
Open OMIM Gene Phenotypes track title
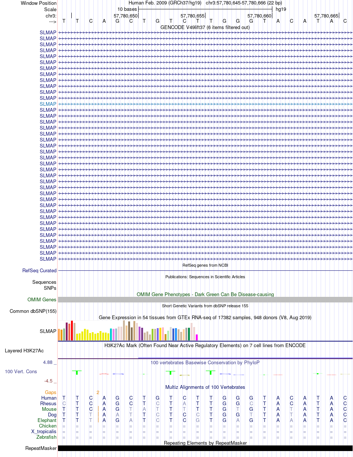click(x=205, y=294)
